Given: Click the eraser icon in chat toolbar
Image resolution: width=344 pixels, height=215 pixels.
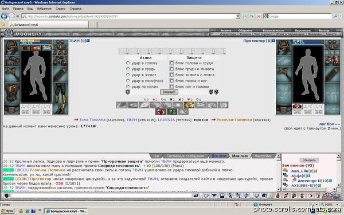Looking at the screenshot, I should click(206, 196).
